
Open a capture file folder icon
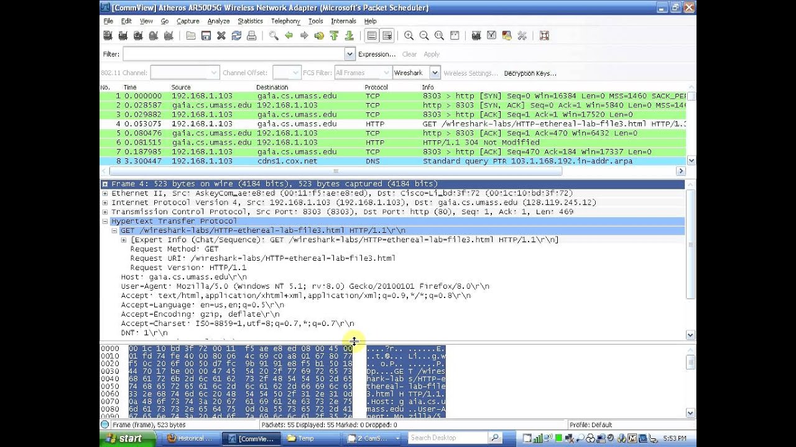click(191, 36)
